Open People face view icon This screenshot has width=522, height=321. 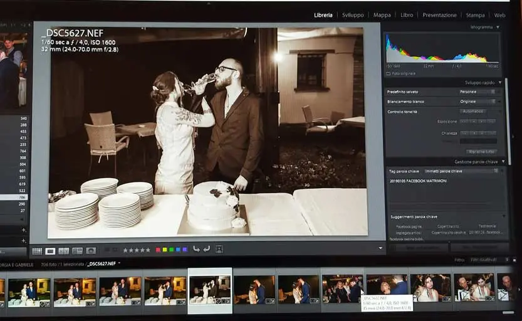point(91,251)
